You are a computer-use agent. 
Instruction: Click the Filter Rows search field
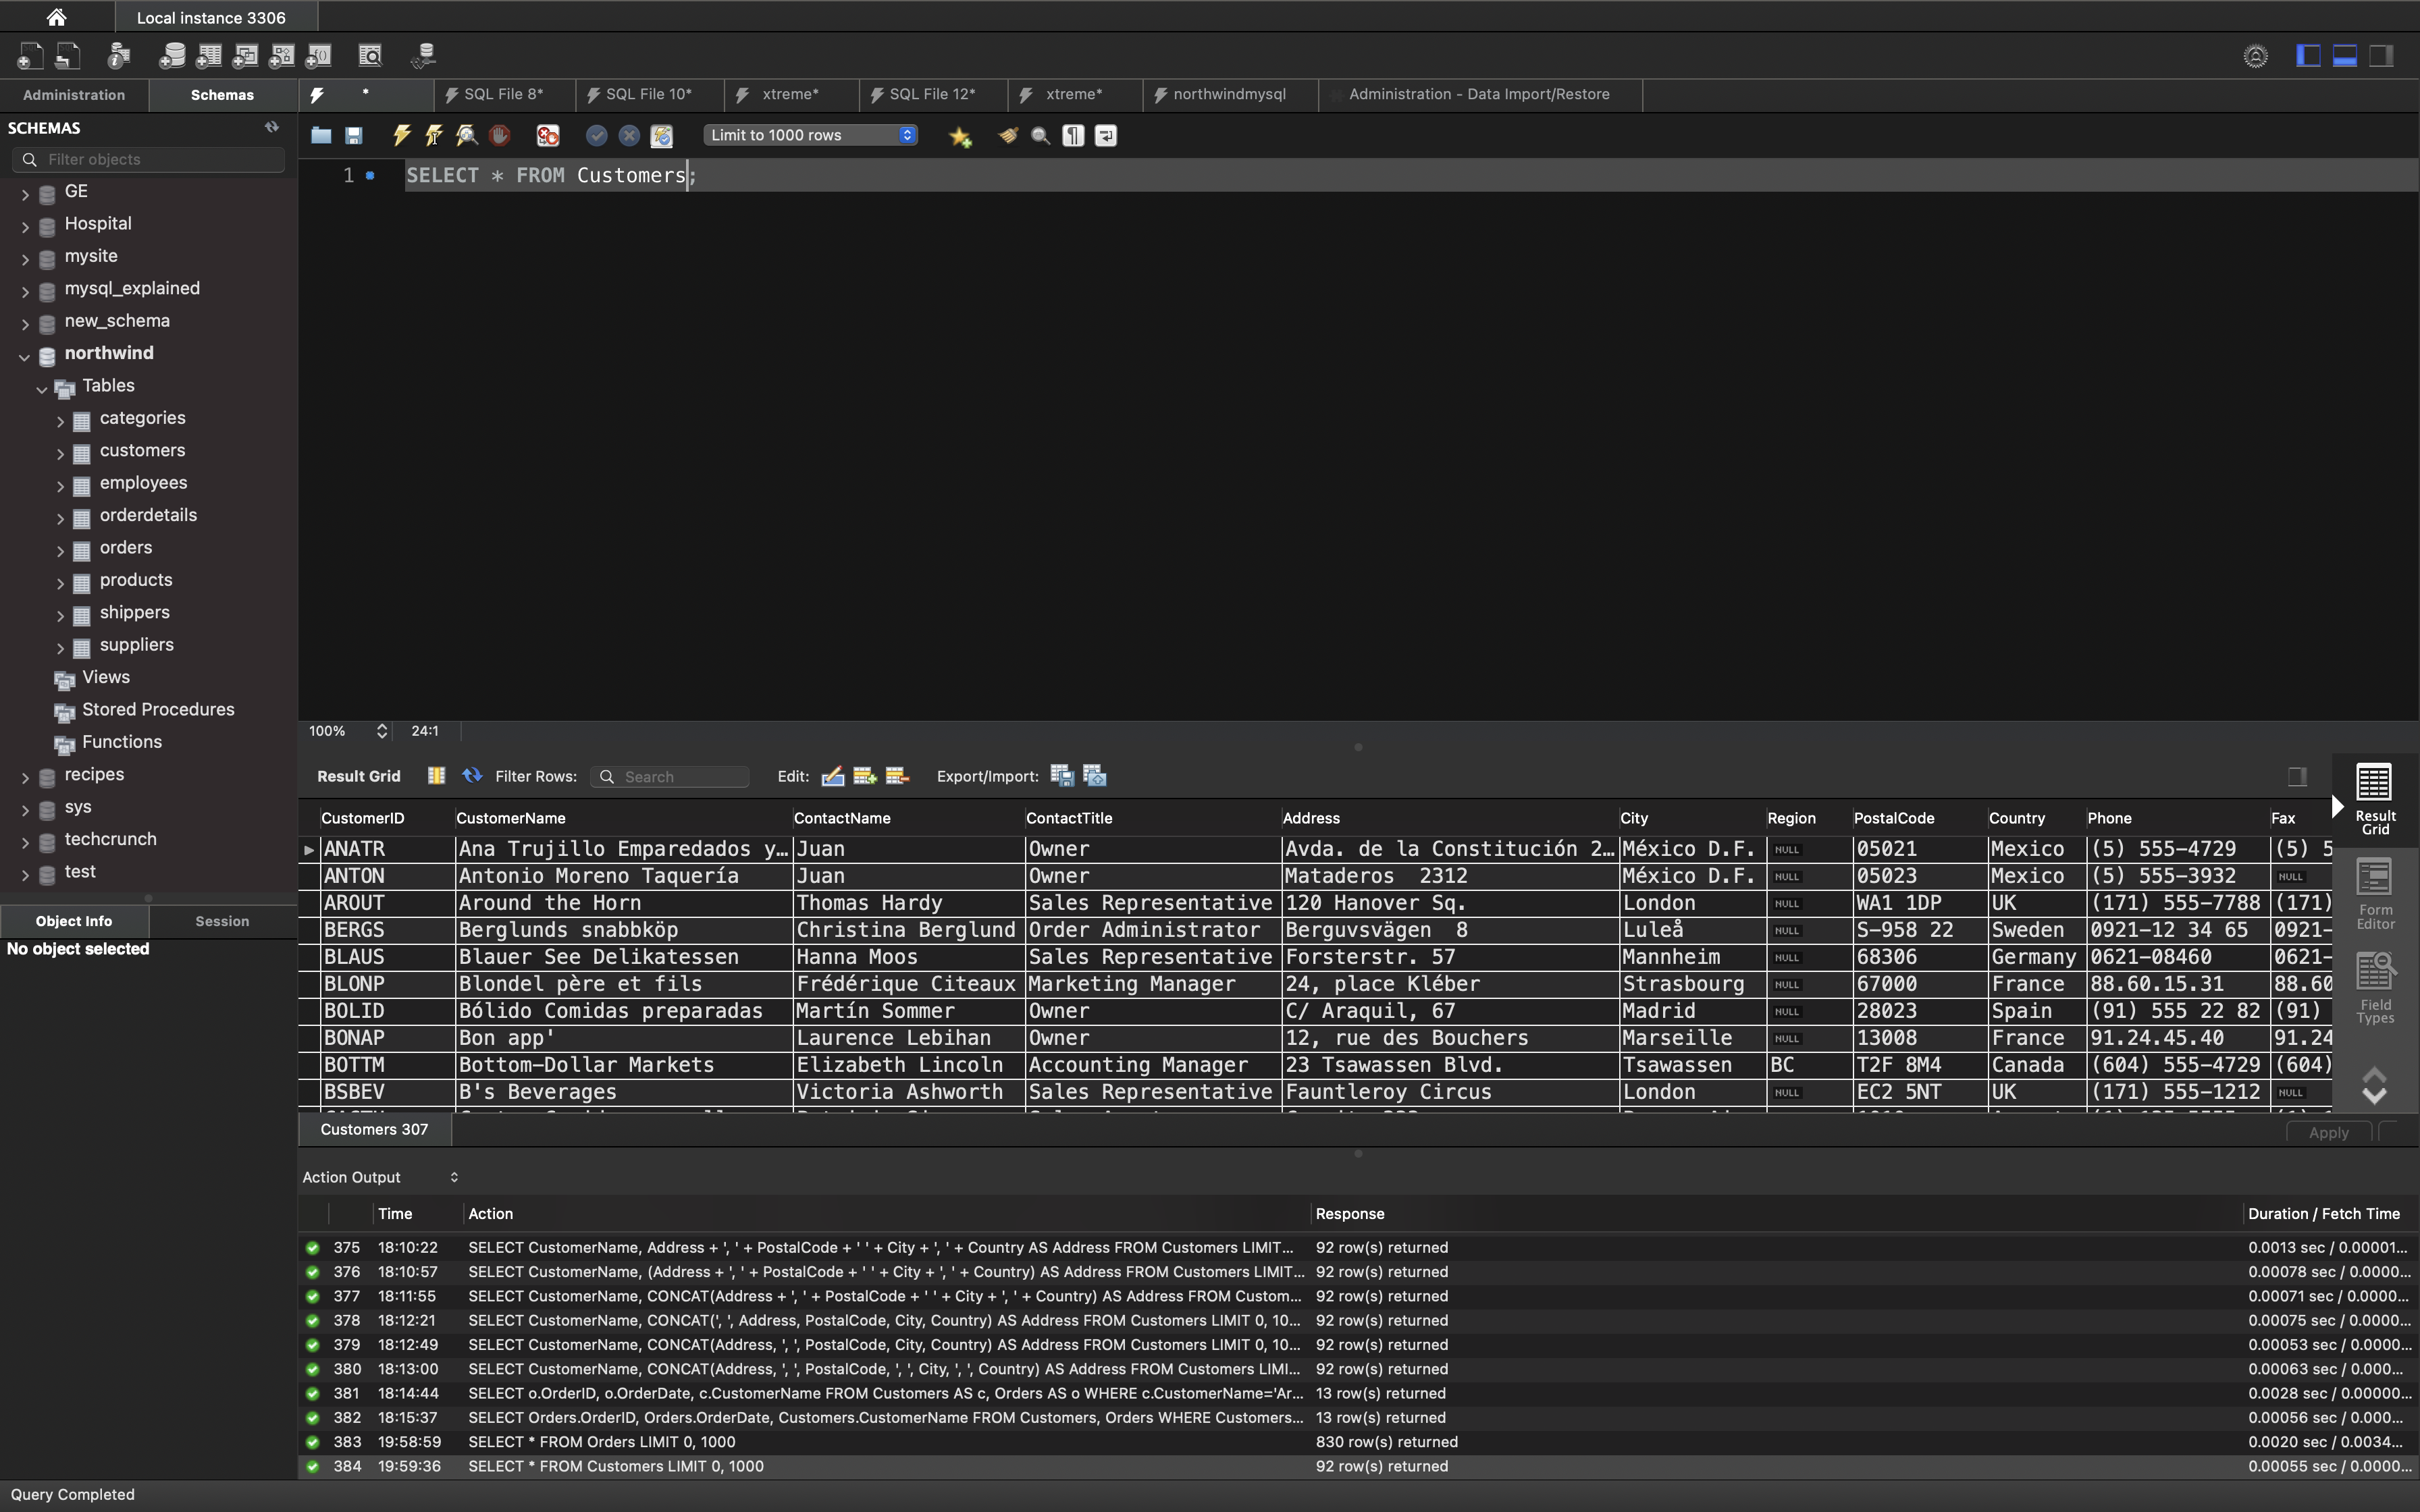[x=680, y=777]
